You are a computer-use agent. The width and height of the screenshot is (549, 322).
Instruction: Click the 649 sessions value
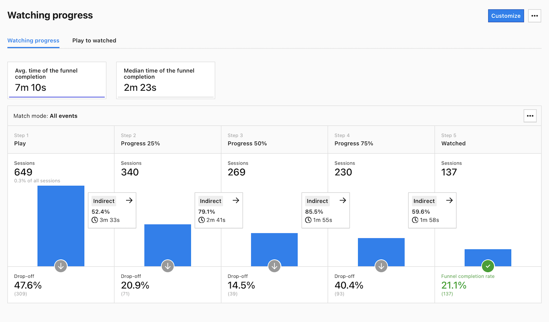click(23, 172)
